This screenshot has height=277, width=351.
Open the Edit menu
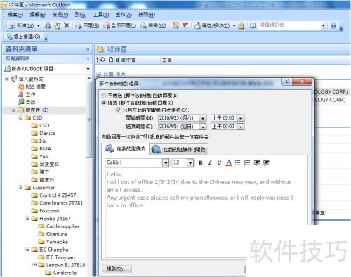38,15
